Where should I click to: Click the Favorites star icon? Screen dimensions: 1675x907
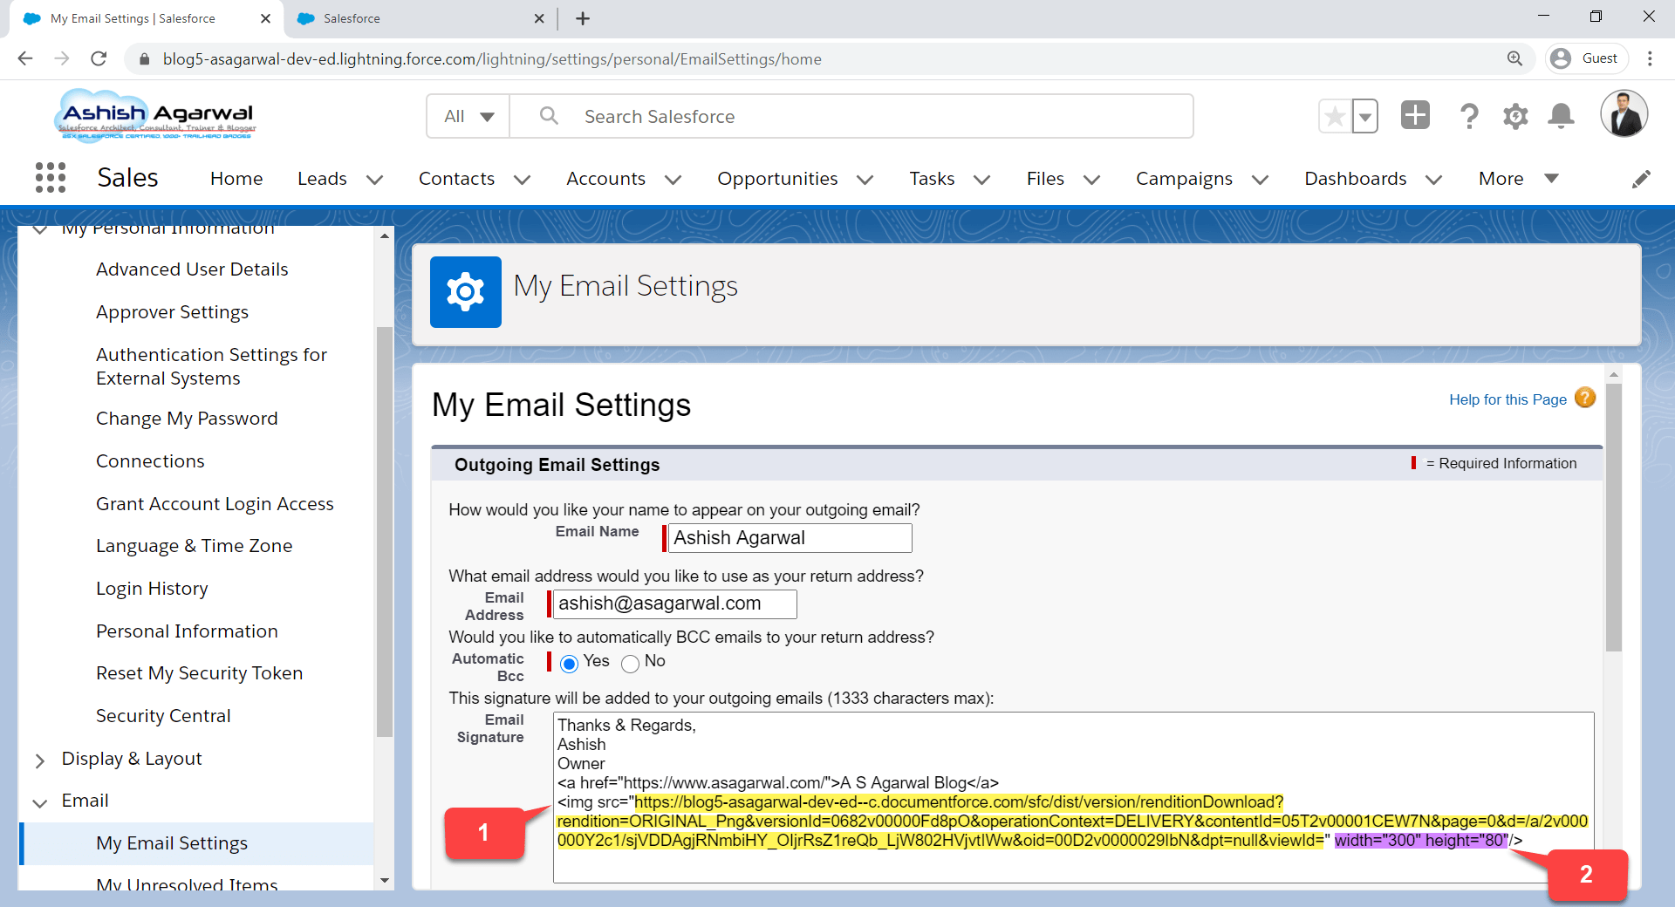[x=1335, y=116]
